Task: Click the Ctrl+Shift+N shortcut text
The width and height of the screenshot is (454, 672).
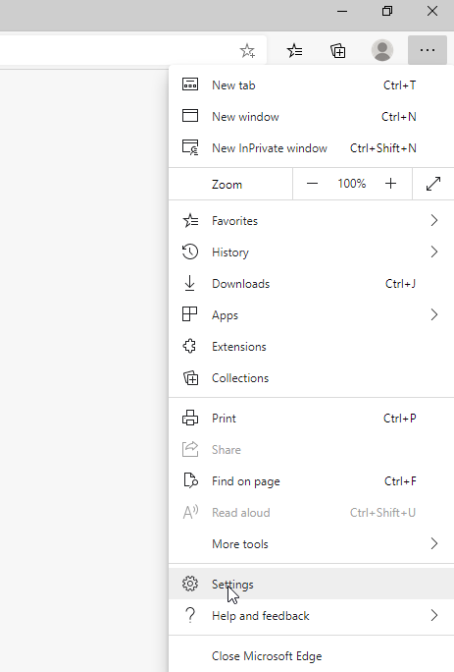Action: [383, 147]
